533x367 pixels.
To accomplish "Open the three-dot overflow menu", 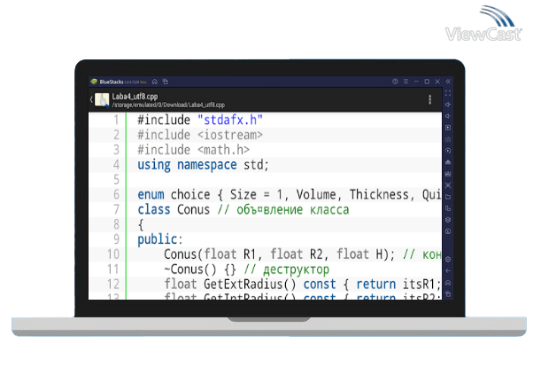I will pyautogui.click(x=430, y=99).
